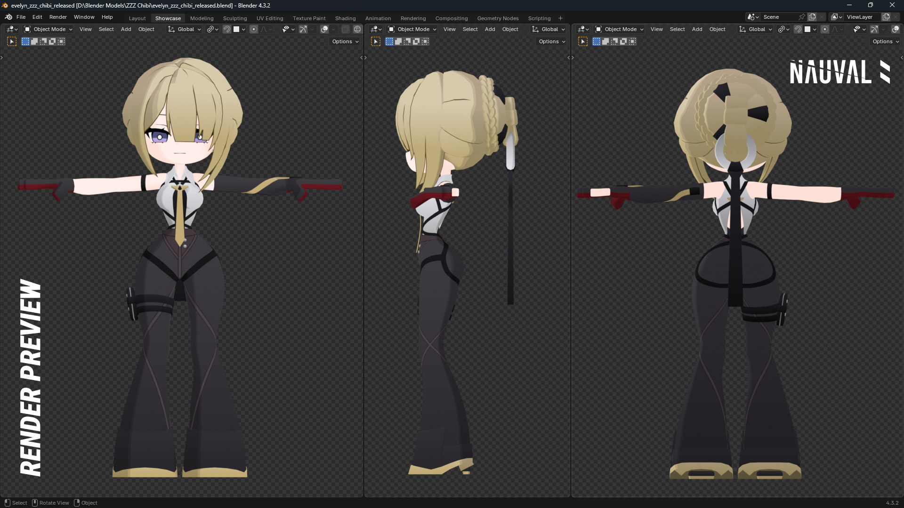The height and width of the screenshot is (508, 904).
Task: Pin the scene to the workspace
Action: [802, 17]
